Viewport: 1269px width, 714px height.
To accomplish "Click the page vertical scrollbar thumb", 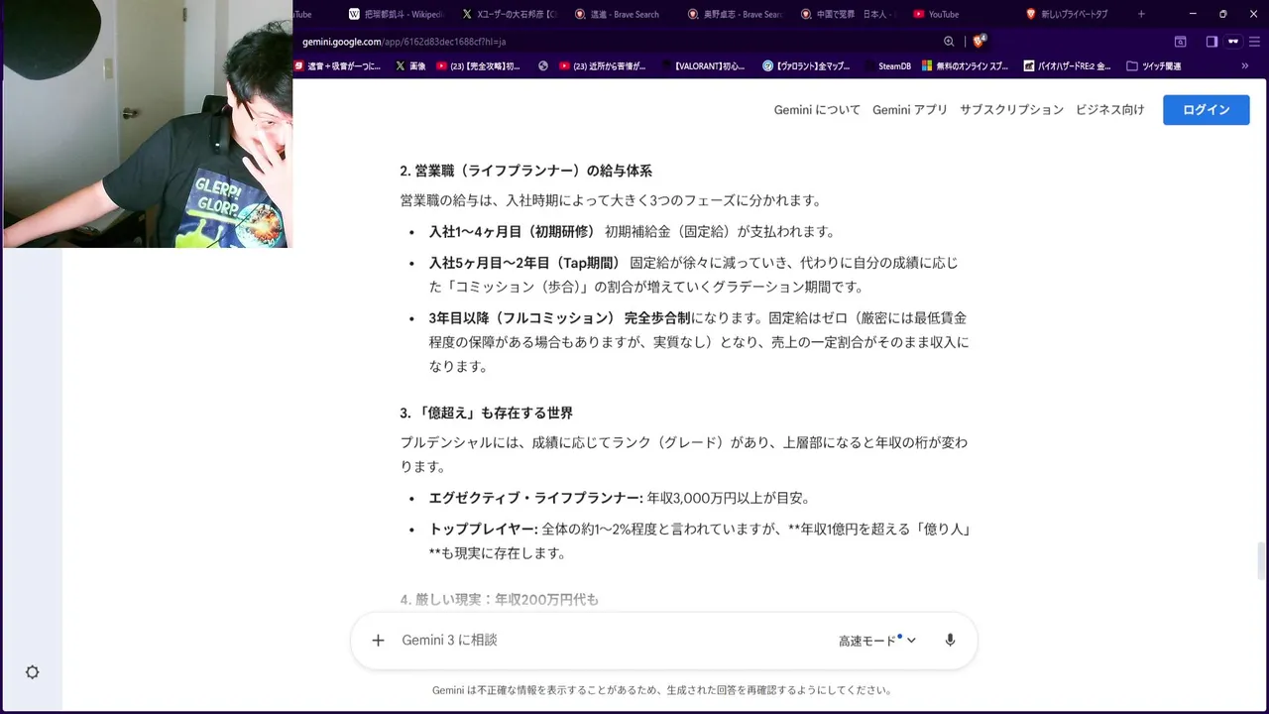I will click(1262, 560).
